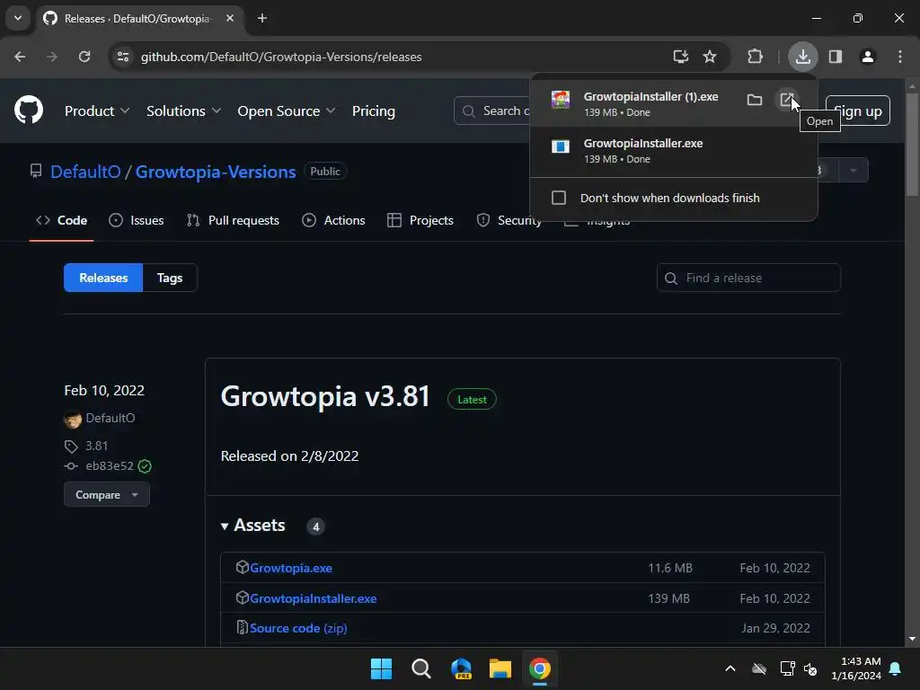Download the GrowtopiaInstaller.exe asset
Screen dimensions: 920x690
(313, 598)
